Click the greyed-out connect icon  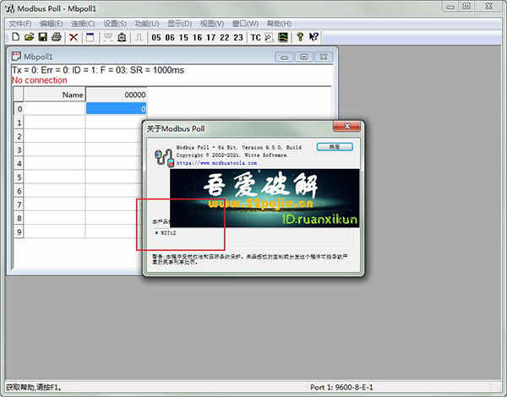(108, 37)
